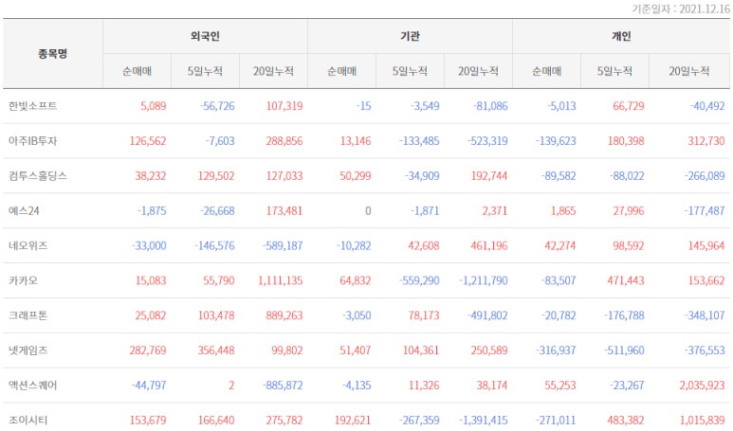Click the 282,769 value for 넷게임즈
The width and height of the screenshot is (733, 431).
coord(148,350)
